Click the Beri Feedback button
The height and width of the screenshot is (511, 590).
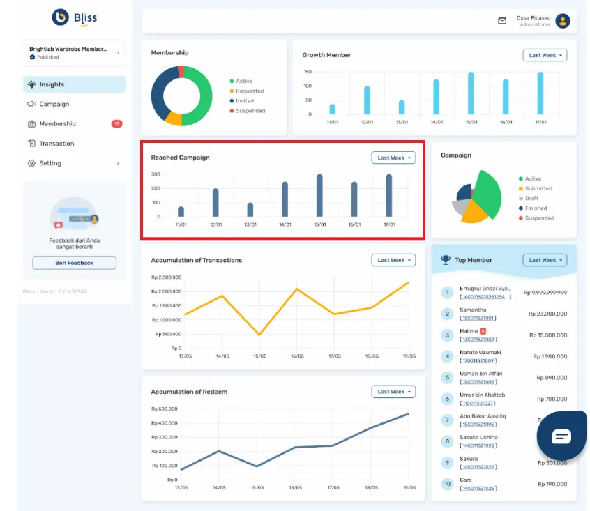74,263
